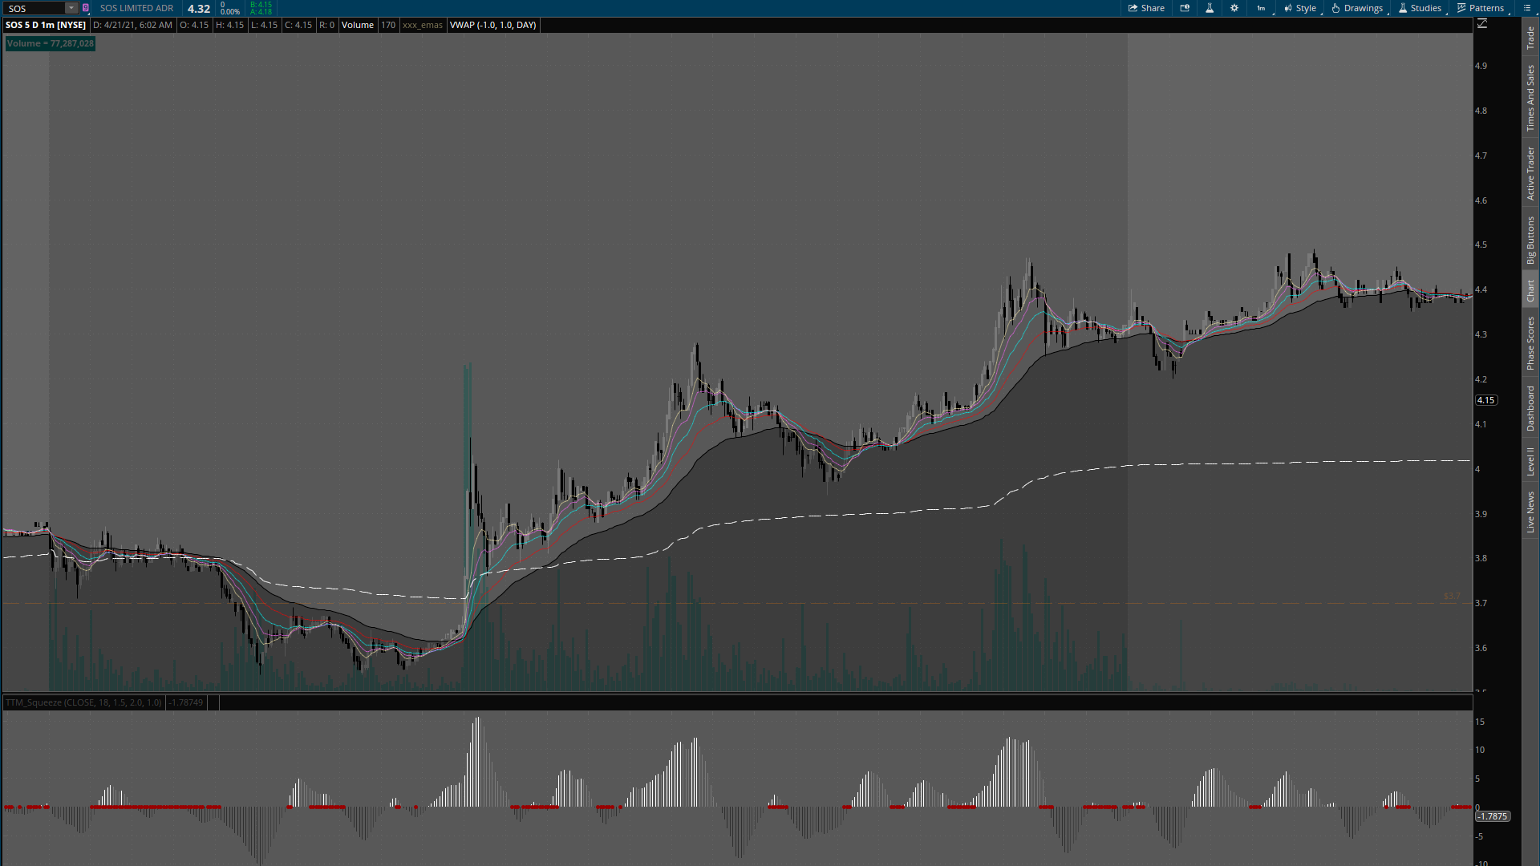This screenshot has height=866, width=1540.
Task: Toggle the Level II sidebar panel
Action: click(1530, 461)
